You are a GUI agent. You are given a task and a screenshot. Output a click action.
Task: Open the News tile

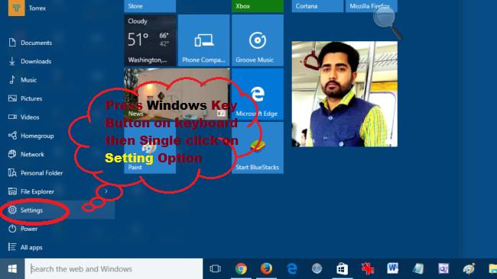177,94
